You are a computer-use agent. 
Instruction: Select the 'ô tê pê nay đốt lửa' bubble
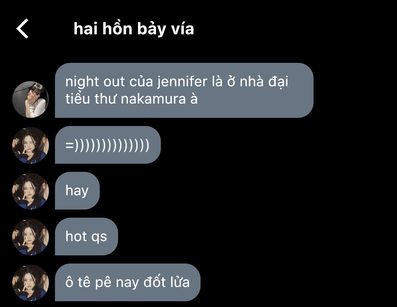pos(128,283)
